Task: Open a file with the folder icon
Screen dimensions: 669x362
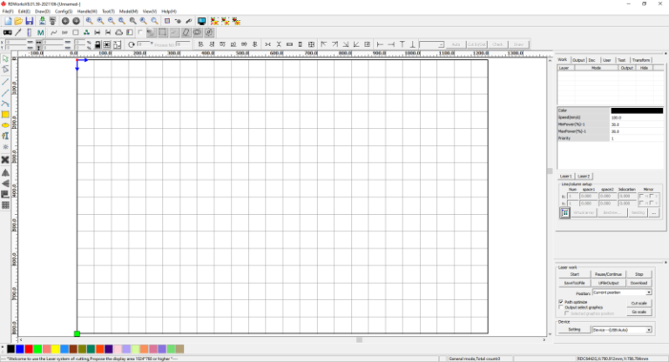Action: pos(18,20)
